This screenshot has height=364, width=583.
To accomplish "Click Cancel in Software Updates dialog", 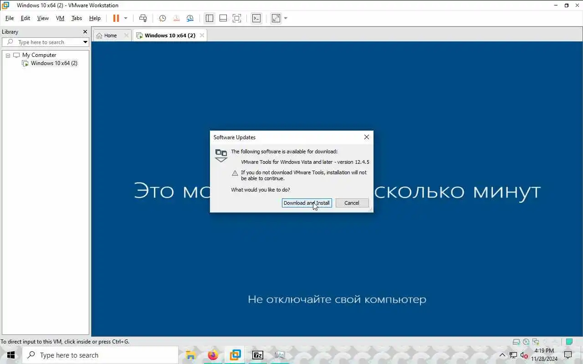I will point(352,203).
